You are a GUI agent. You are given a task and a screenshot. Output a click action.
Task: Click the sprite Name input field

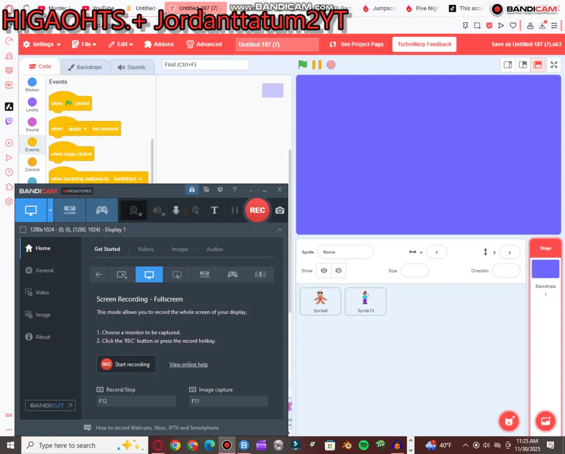[x=345, y=252]
